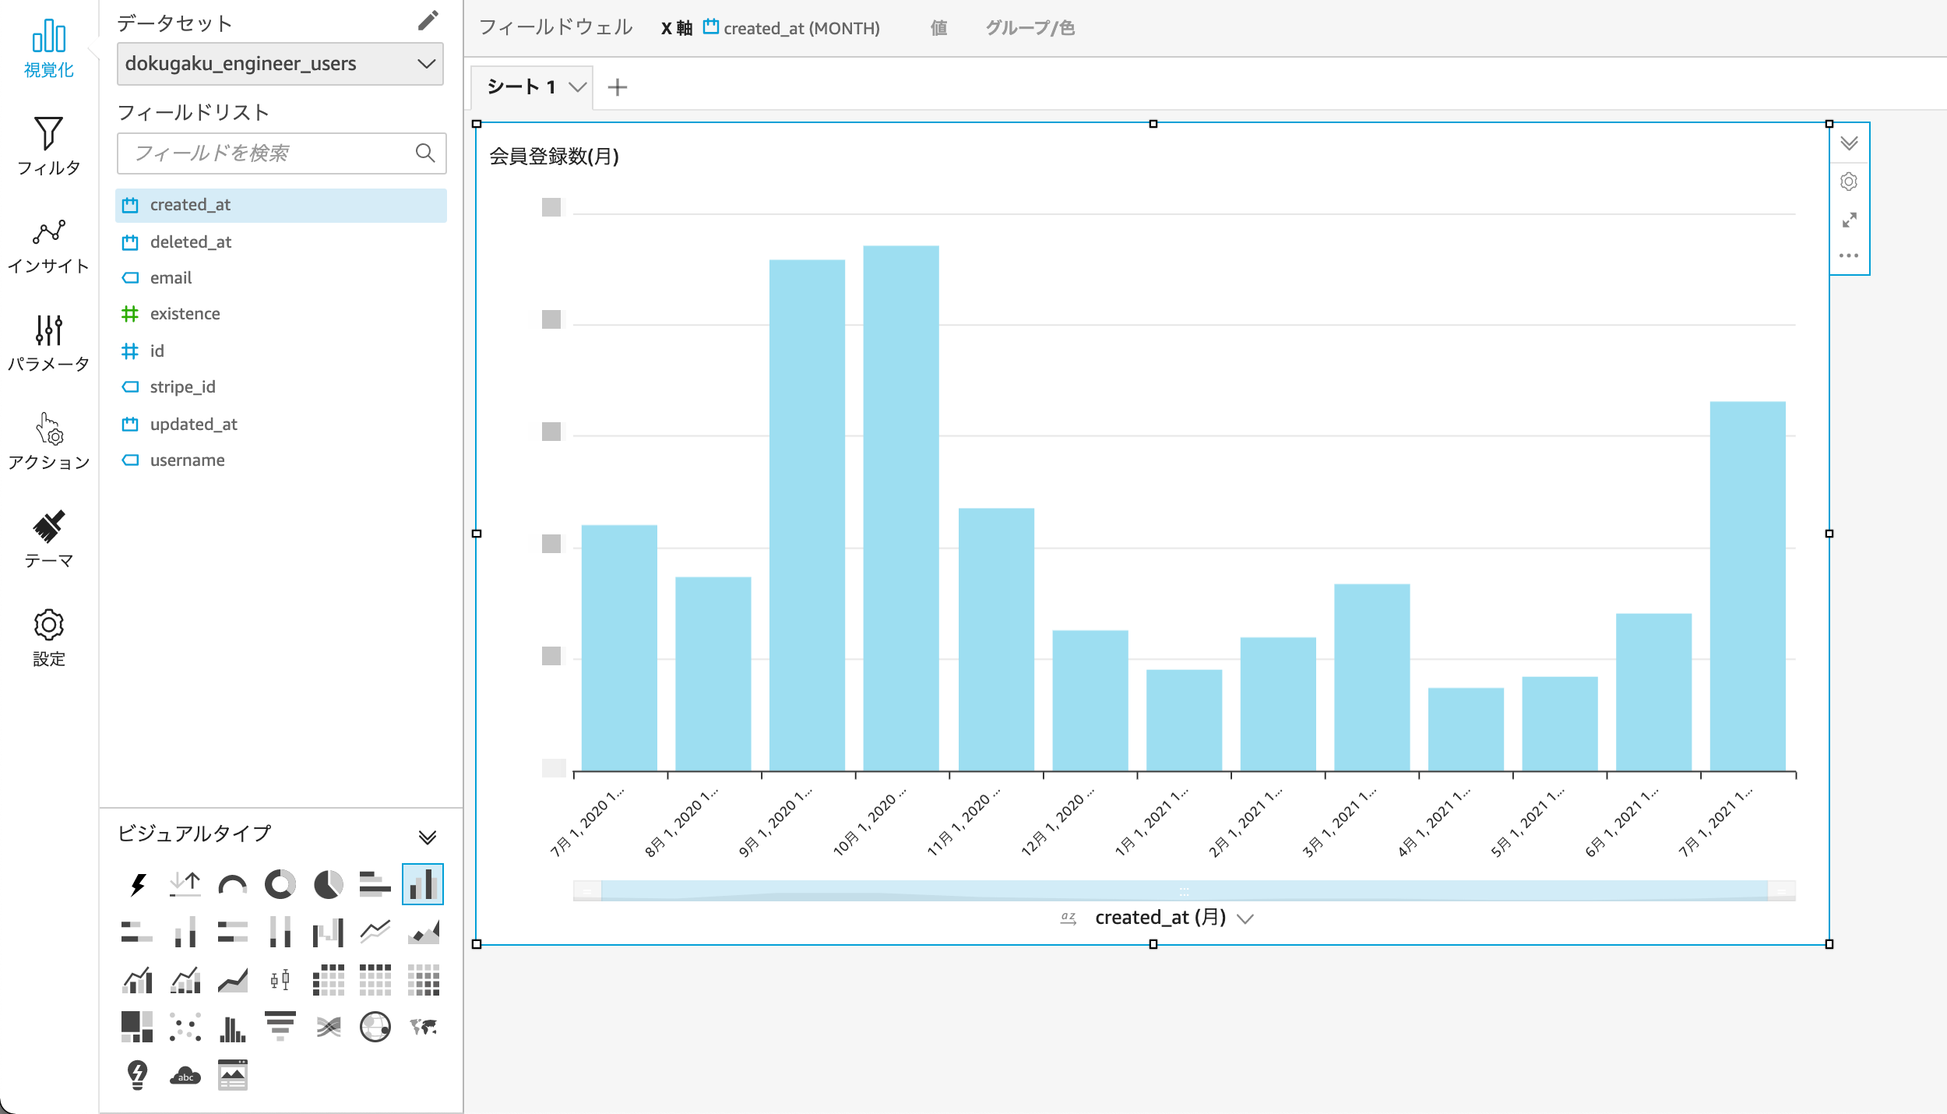The image size is (1947, 1114).
Task: Open dokugaku_engineer_users dataset dropdown
Action: pos(280,64)
